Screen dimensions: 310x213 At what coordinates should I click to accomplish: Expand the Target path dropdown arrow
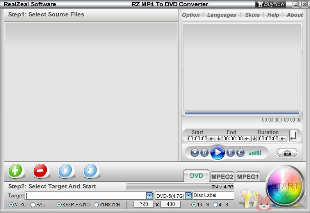tap(150, 195)
